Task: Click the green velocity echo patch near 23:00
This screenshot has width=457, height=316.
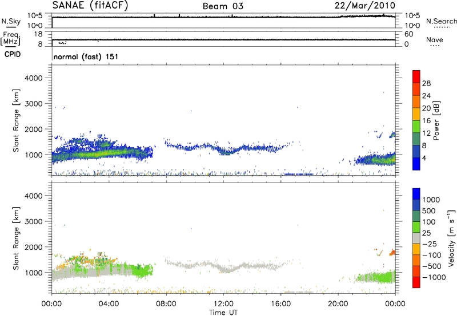Action: pos(376,277)
